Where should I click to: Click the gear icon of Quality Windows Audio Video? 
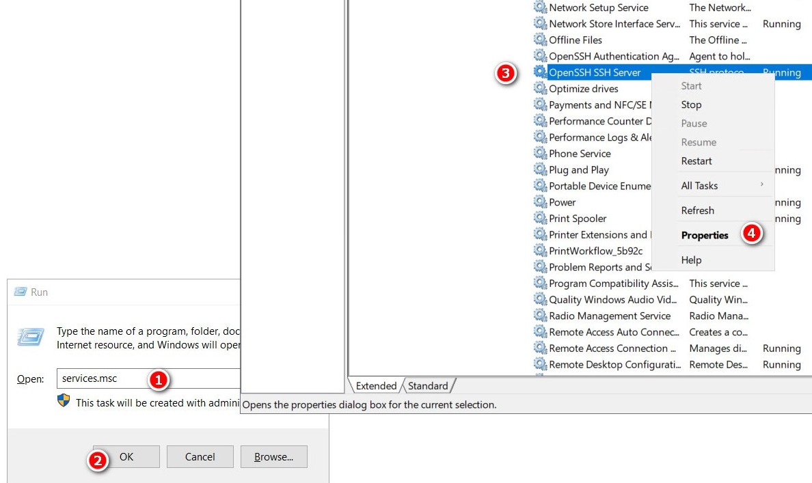tap(540, 299)
